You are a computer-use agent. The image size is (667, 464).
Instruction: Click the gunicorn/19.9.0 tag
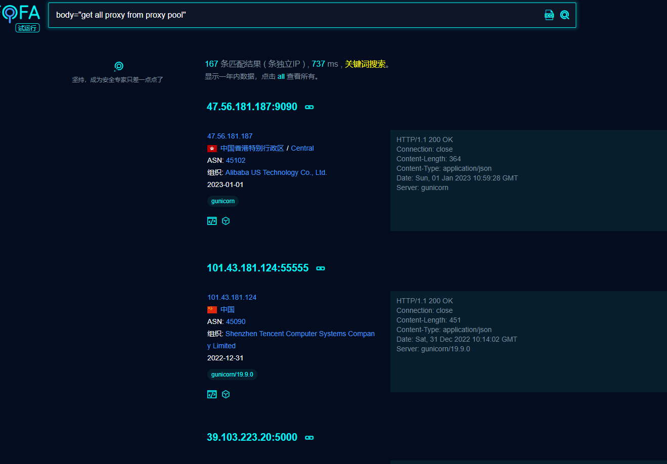click(232, 375)
